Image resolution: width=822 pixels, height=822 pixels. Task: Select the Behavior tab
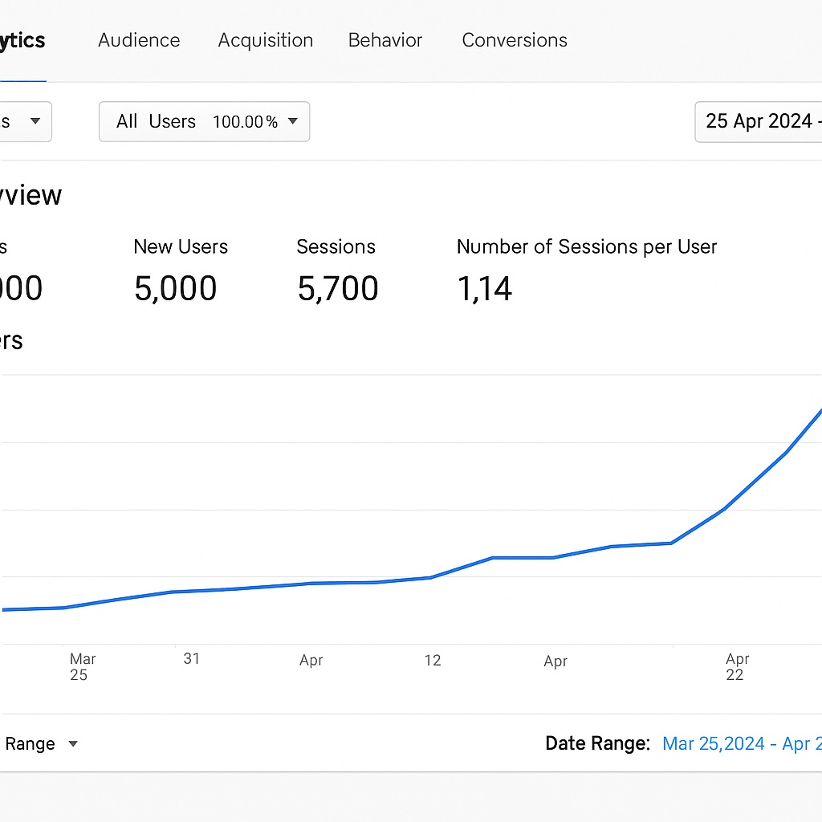(x=385, y=40)
